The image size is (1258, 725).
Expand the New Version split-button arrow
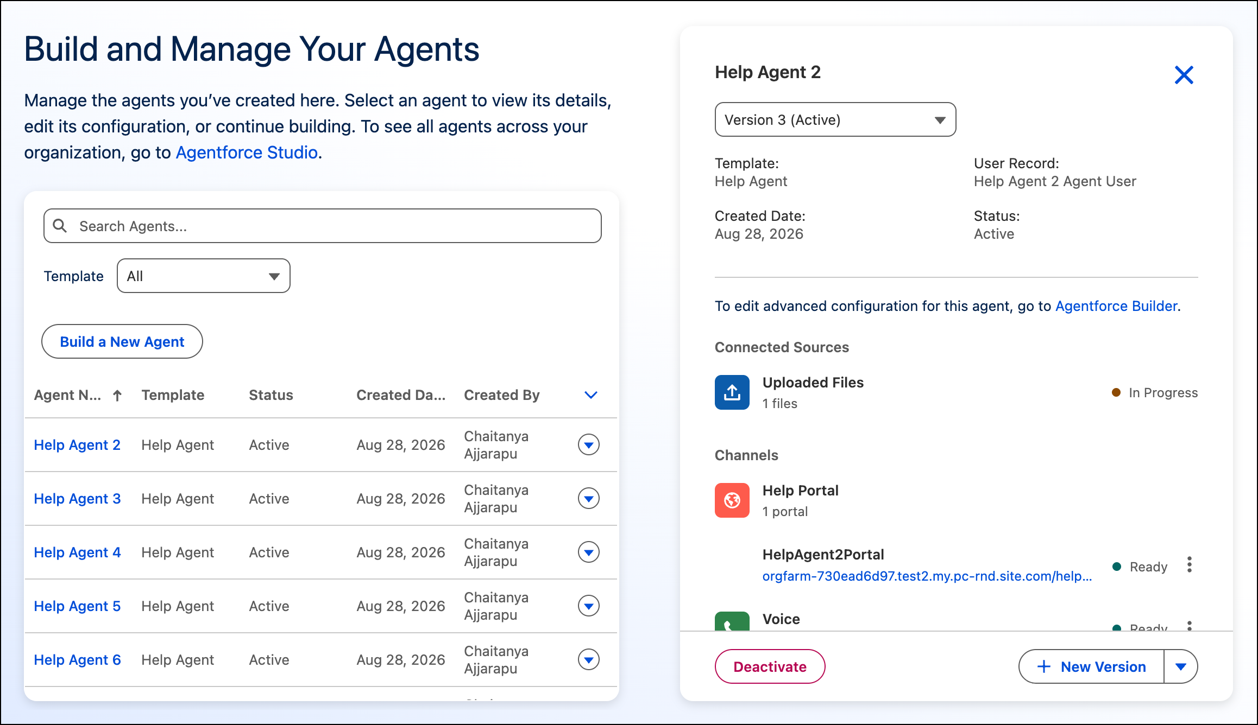click(1181, 666)
